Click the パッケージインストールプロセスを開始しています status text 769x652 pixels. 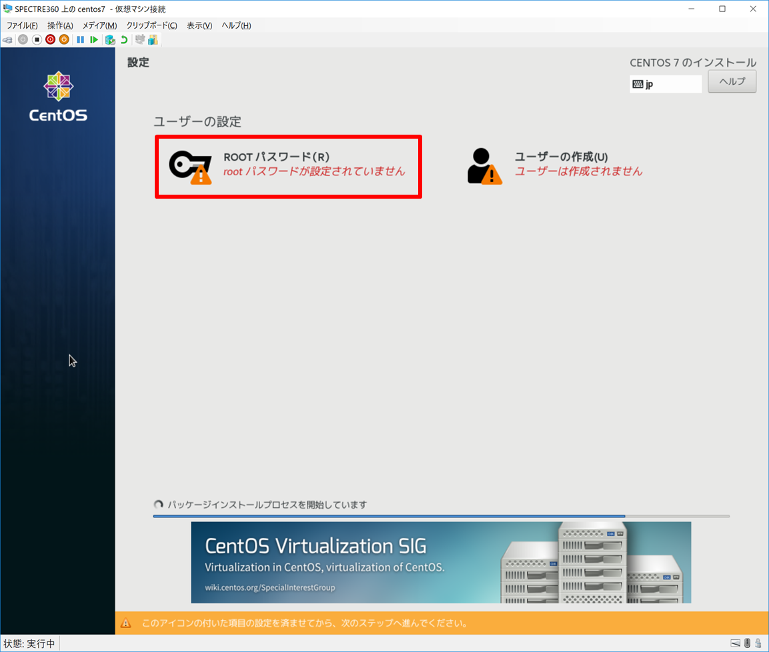click(267, 505)
